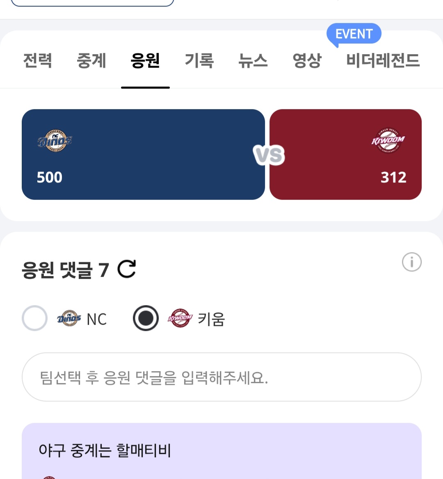Screen dimensions: 443x479
Task: Click the VS badge between teams
Action: tap(269, 155)
